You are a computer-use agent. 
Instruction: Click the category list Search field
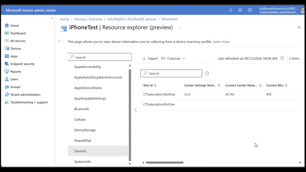click(100, 57)
